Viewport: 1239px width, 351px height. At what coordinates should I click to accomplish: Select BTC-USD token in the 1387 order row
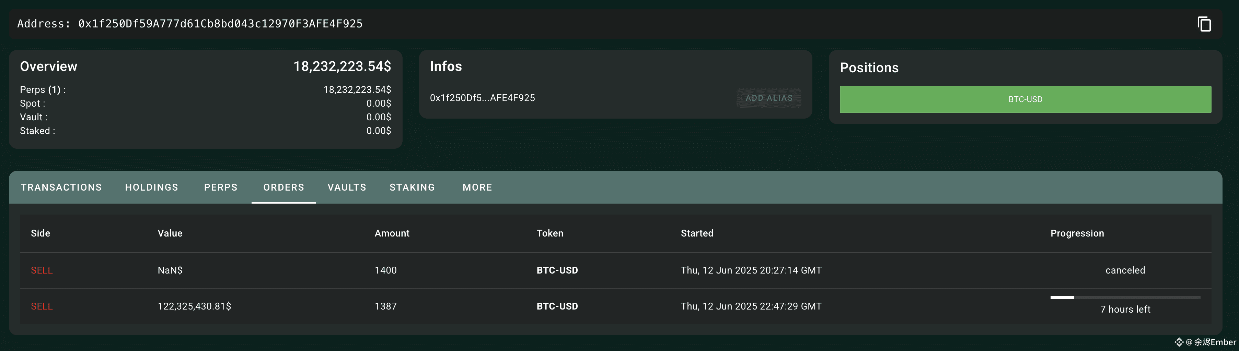coord(557,306)
